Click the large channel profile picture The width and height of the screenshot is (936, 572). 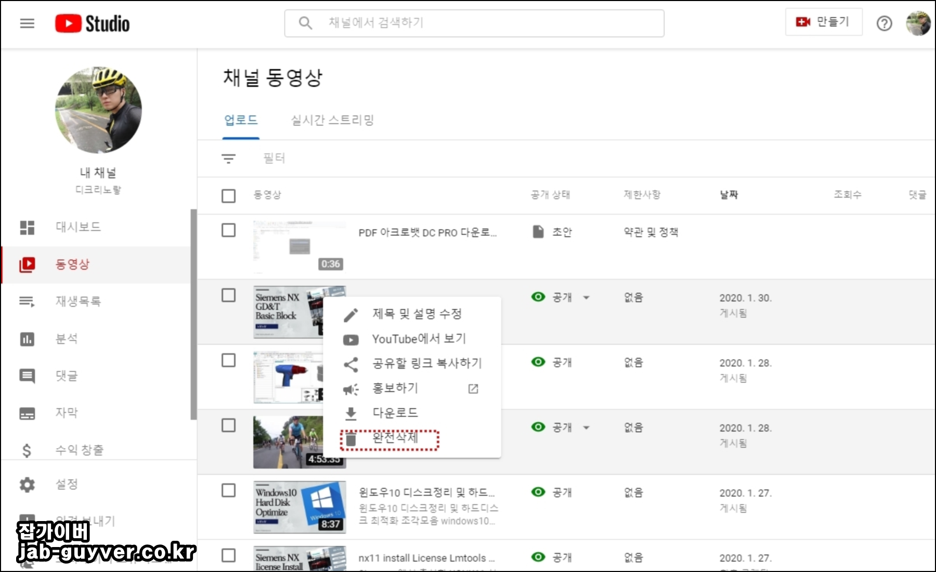tap(98, 110)
